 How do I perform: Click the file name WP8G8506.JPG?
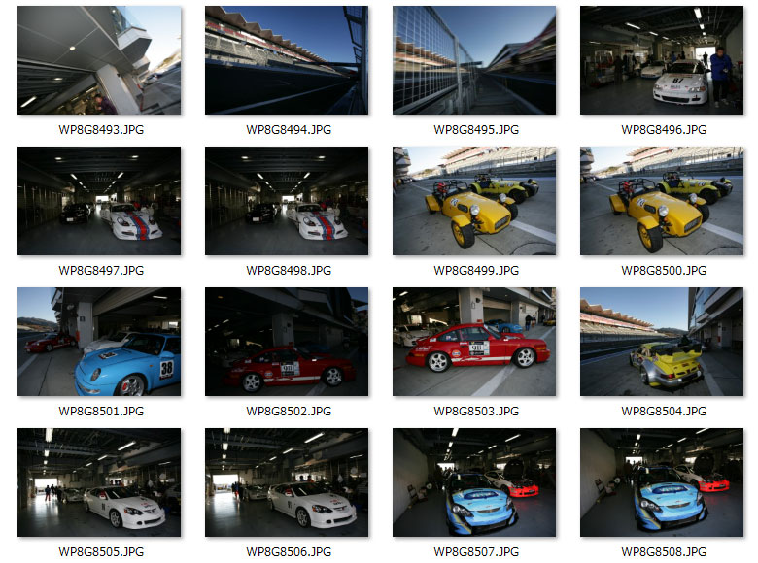(289, 552)
